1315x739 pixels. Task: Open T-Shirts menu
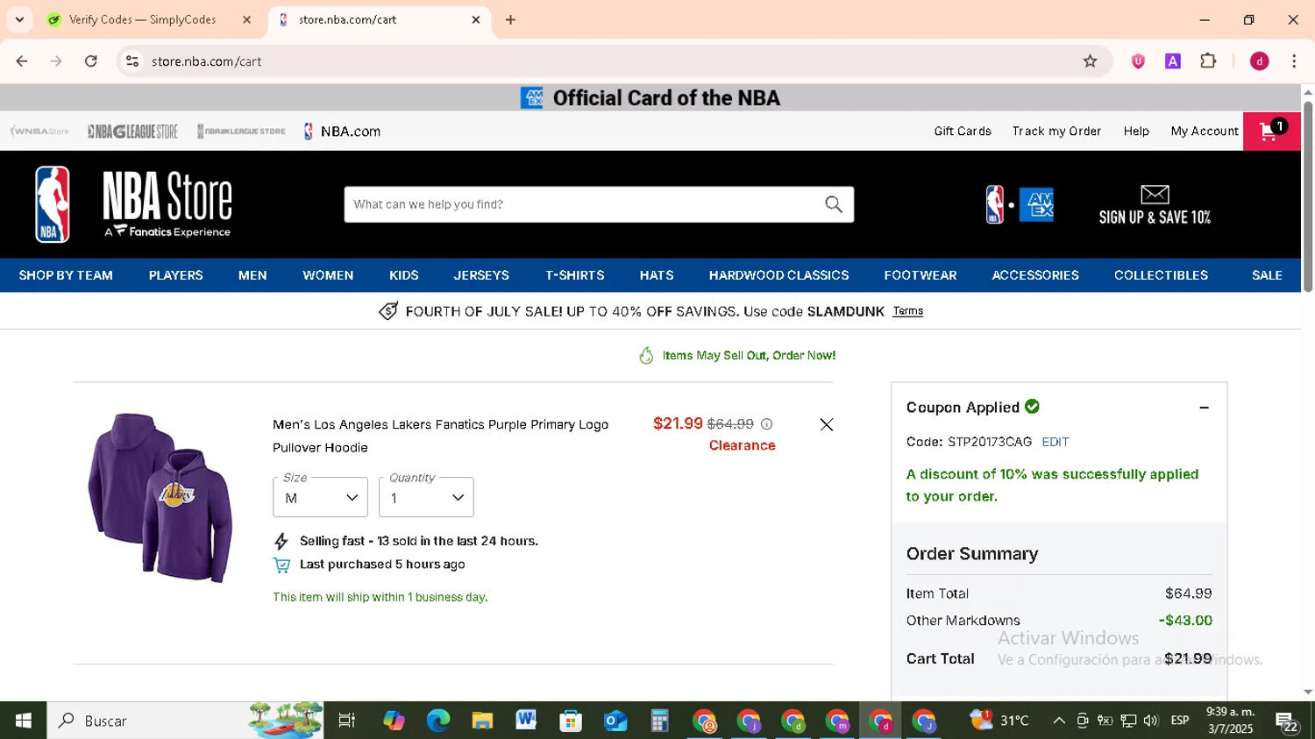574,275
